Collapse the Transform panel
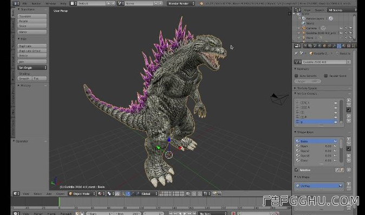 pos(19,10)
